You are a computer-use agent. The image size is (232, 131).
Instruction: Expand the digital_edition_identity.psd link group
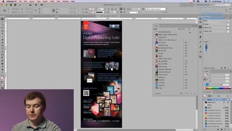click(154, 35)
